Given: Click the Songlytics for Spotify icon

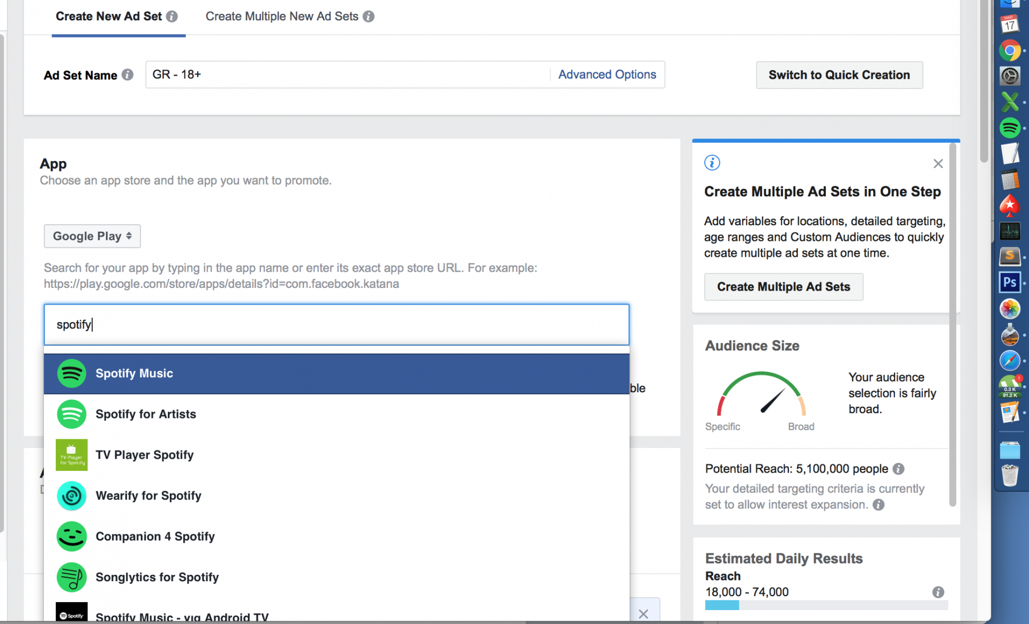Looking at the screenshot, I should pyautogui.click(x=71, y=577).
